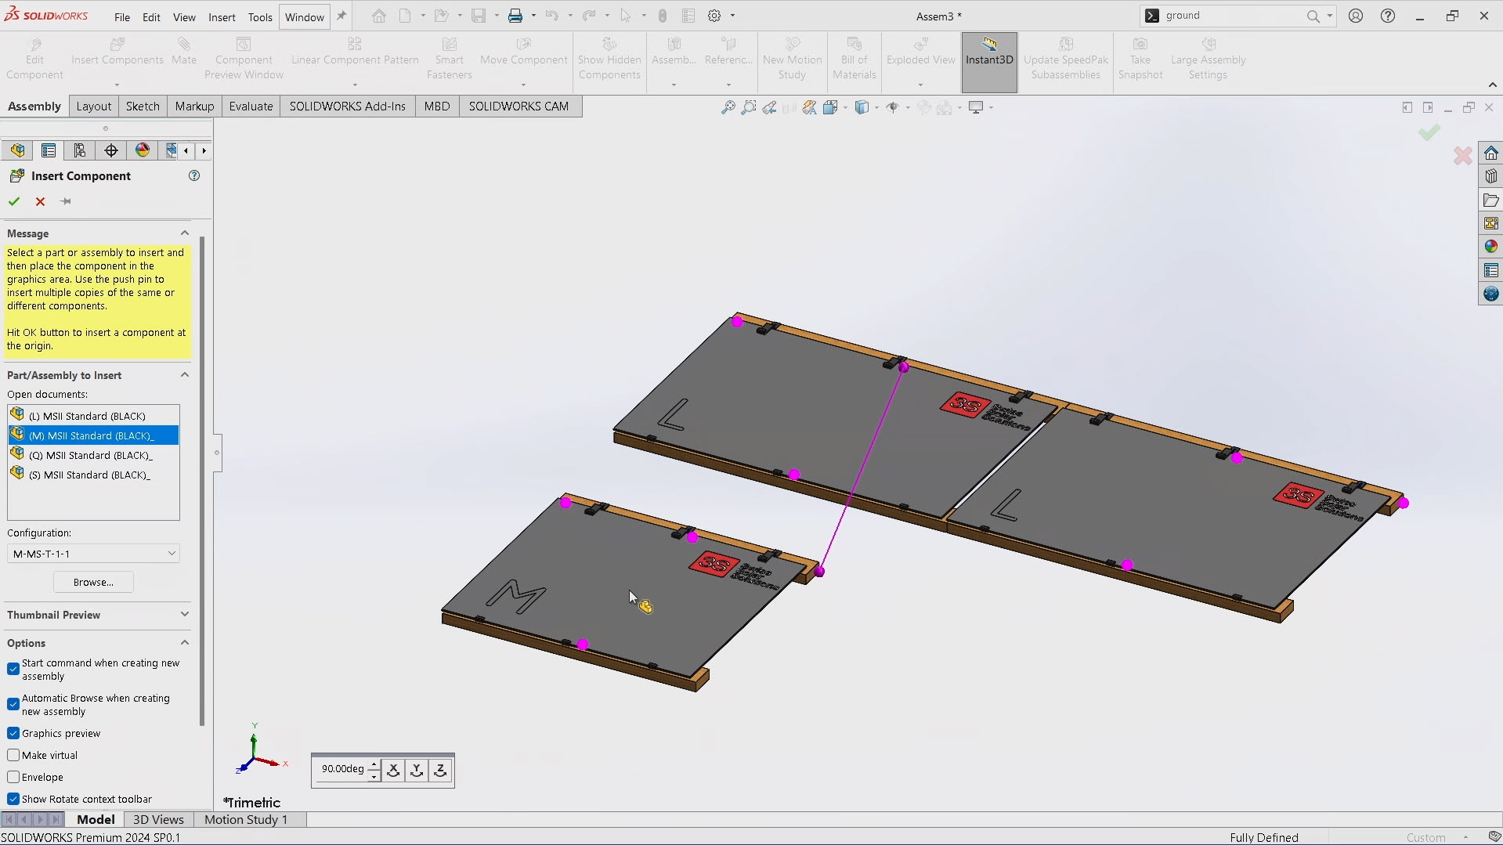Open the Insert menu
1503x845 pixels.
pos(221,16)
